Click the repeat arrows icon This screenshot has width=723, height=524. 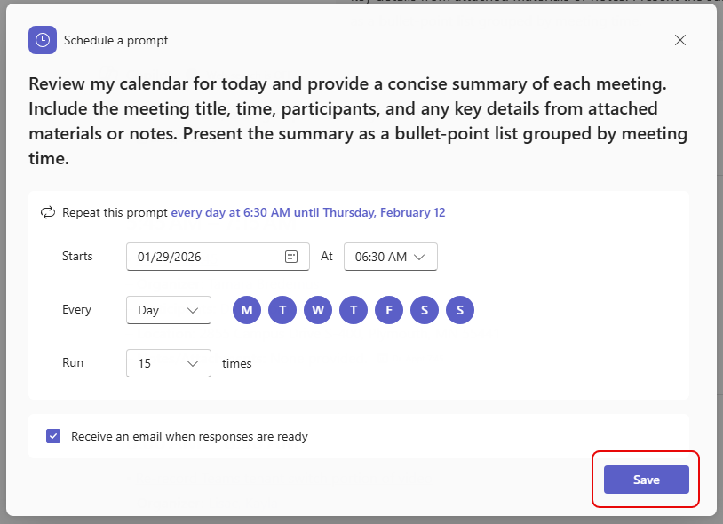pyautogui.click(x=48, y=213)
